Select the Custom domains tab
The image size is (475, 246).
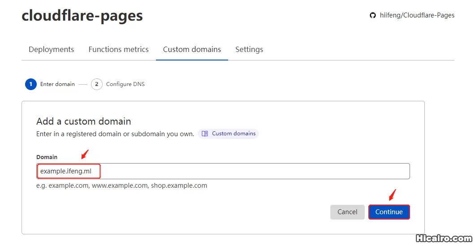(x=192, y=49)
